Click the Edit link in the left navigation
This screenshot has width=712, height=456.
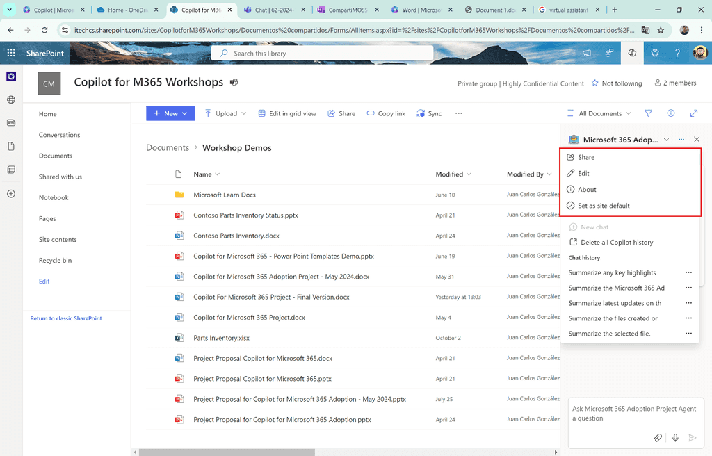click(x=44, y=281)
